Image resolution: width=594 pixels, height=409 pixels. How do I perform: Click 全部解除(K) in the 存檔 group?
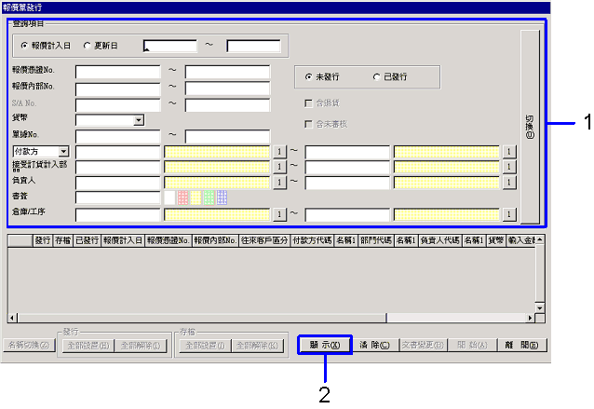point(257,346)
